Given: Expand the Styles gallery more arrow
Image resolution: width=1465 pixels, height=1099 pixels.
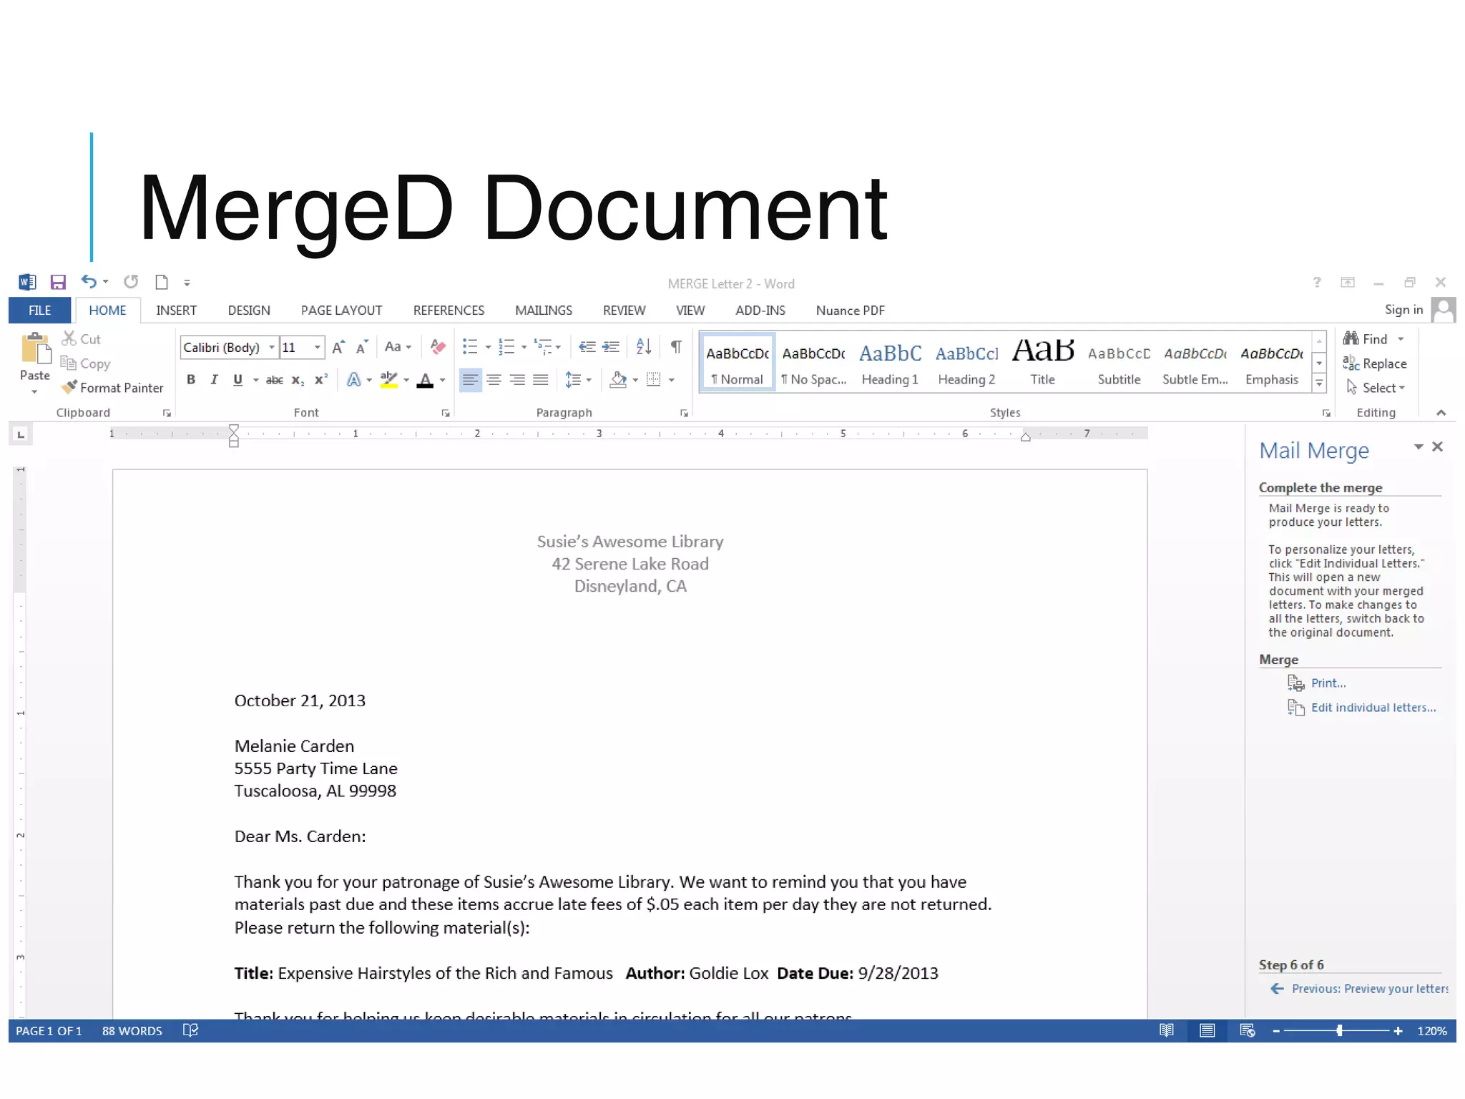Looking at the screenshot, I should tap(1319, 384).
